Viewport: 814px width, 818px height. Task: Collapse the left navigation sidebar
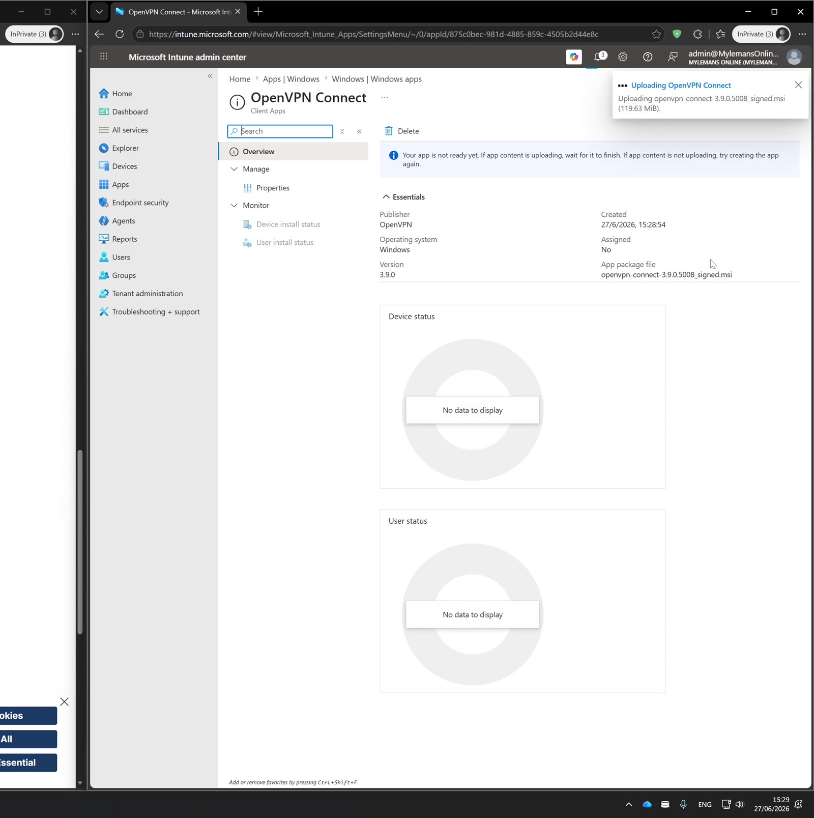click(210, 76)
